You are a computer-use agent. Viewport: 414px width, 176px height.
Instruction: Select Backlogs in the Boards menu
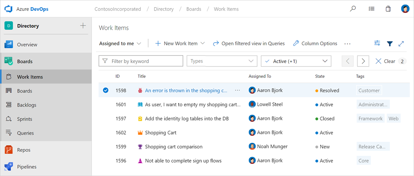coord(27,105)
